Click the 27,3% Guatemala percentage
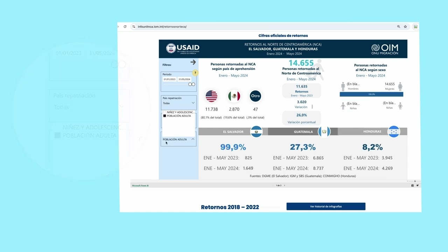448x252 pixels. coord(303,147)
